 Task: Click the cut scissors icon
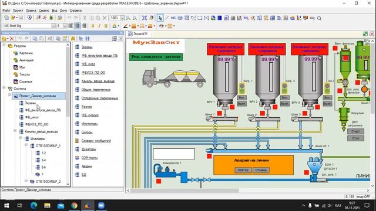click(x=85, y=18)
